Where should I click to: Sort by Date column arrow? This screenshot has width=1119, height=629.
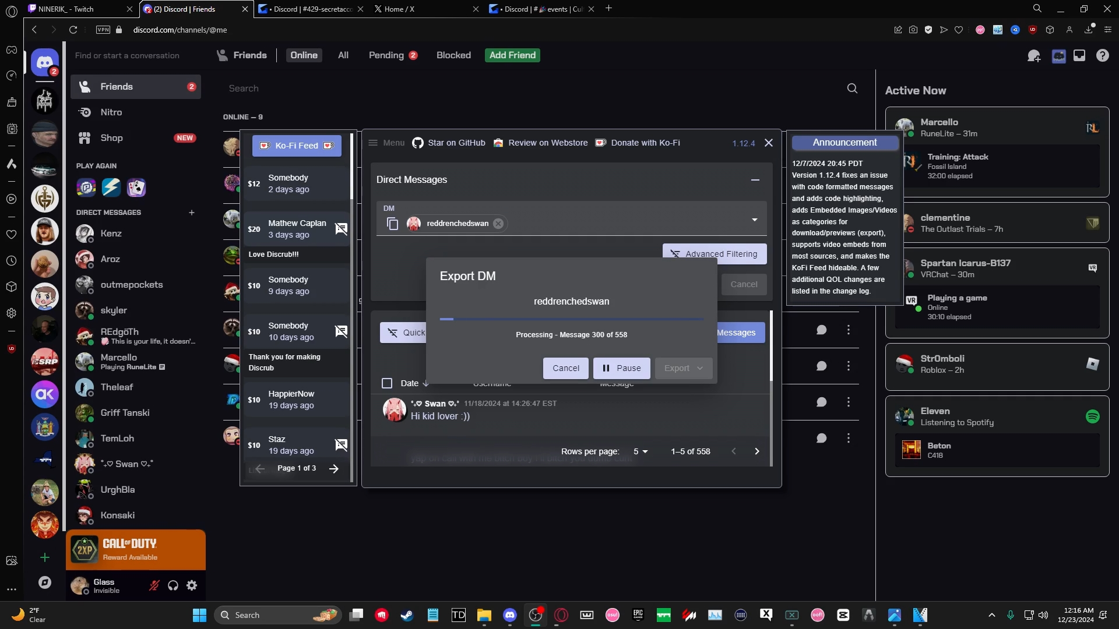coord(425,383)
